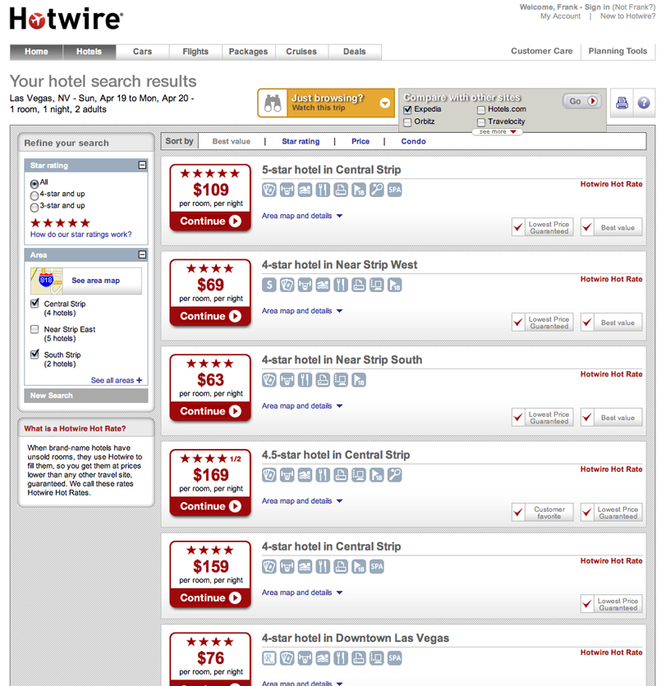Open the Cars tab
The width and height of the screenshot is (657, 686).
pyautogui.click(x=142, y=52)
